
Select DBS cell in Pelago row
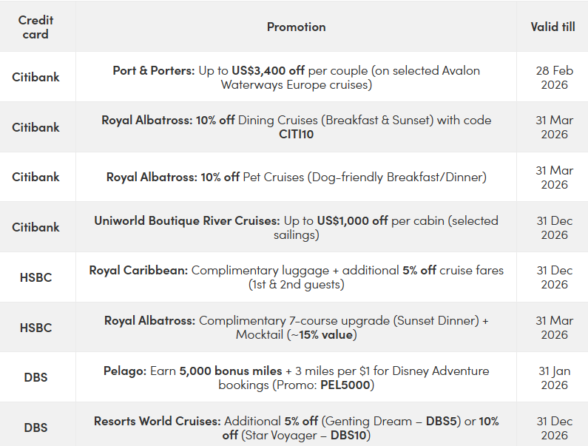(x=36, y=377)
